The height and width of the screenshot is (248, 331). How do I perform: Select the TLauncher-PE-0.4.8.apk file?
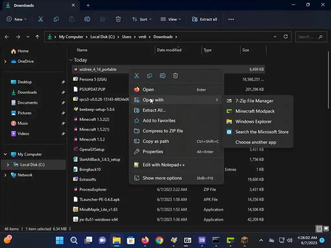click(100, 199)
